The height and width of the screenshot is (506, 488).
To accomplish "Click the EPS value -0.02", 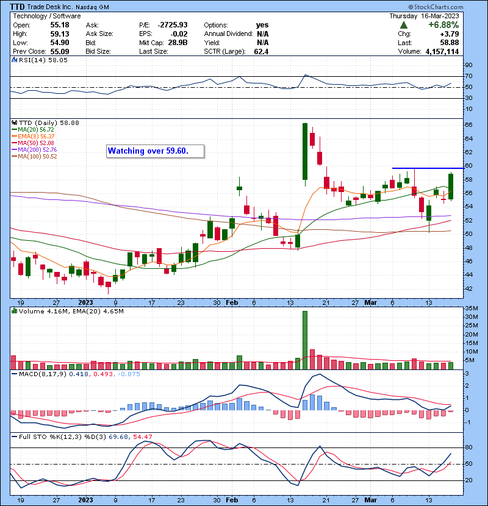I will [179, 34].
